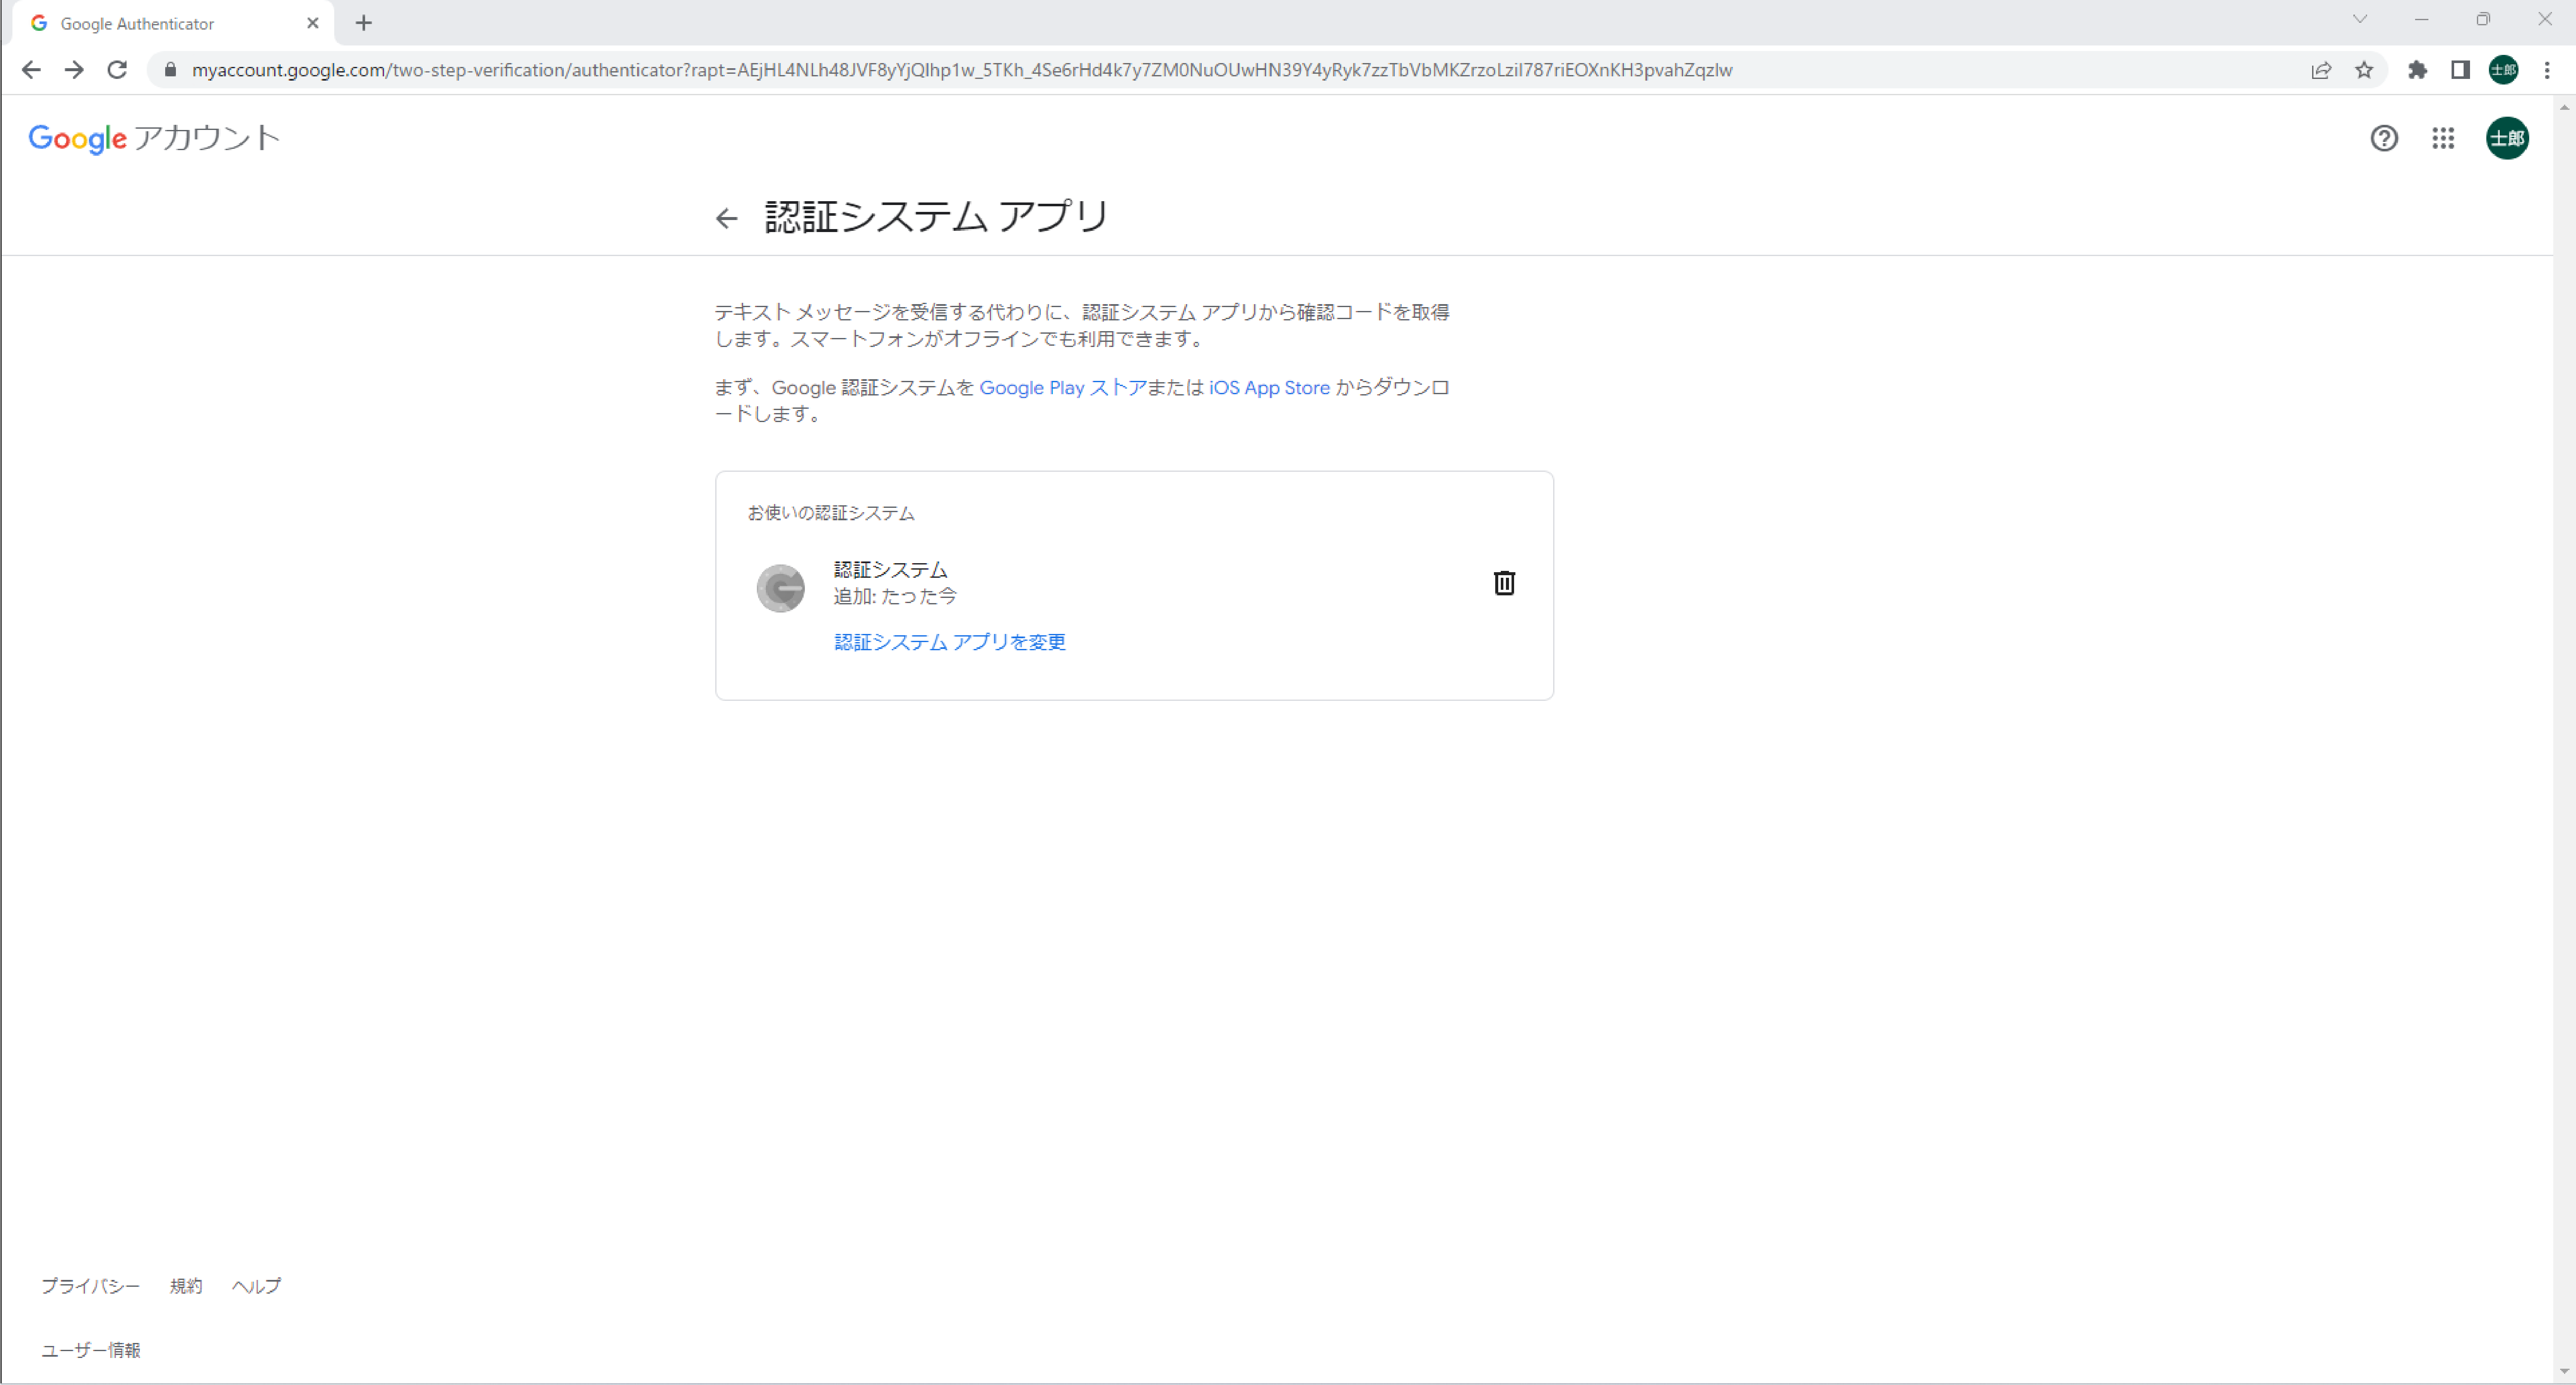
Task: Open Google help question mark icon
Action: 2384,138
